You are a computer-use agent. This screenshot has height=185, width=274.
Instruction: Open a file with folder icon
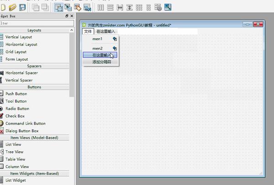pos(12,7)
